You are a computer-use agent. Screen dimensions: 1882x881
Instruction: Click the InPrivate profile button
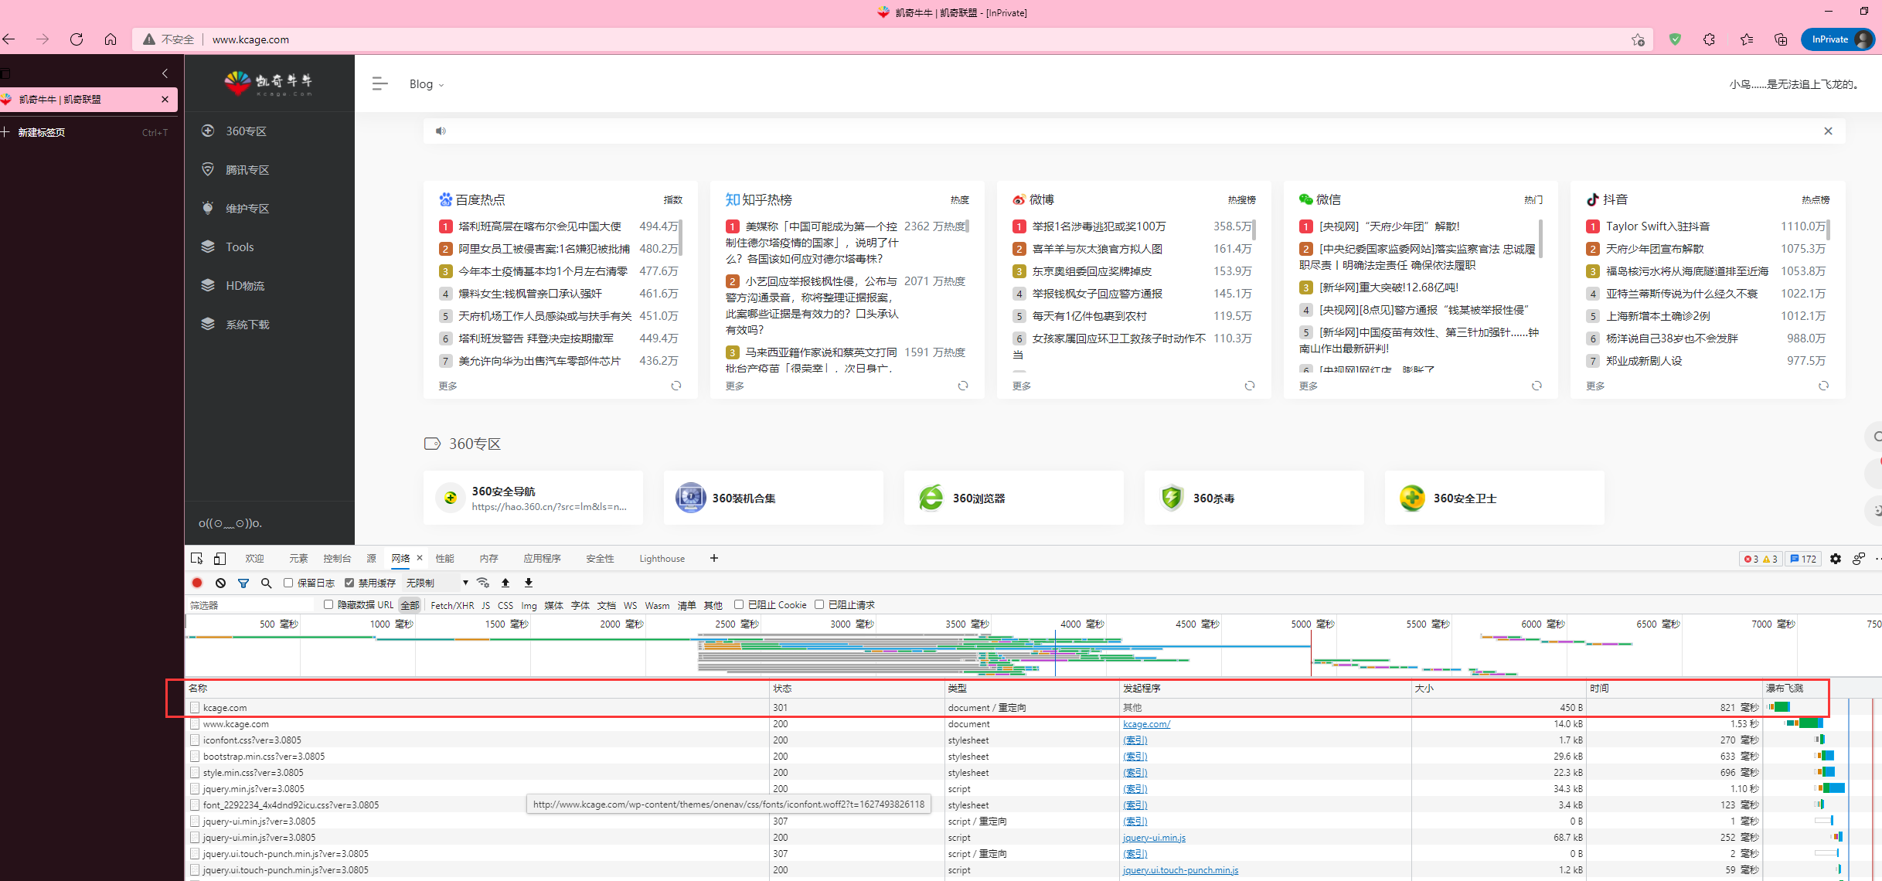[1838, 39]
